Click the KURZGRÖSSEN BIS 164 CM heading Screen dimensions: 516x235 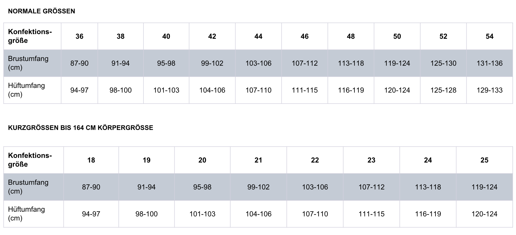coord(81,128)
